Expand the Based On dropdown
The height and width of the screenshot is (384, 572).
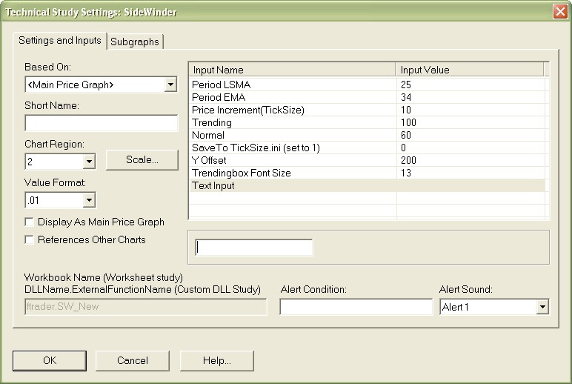click(x=170, y=85)
